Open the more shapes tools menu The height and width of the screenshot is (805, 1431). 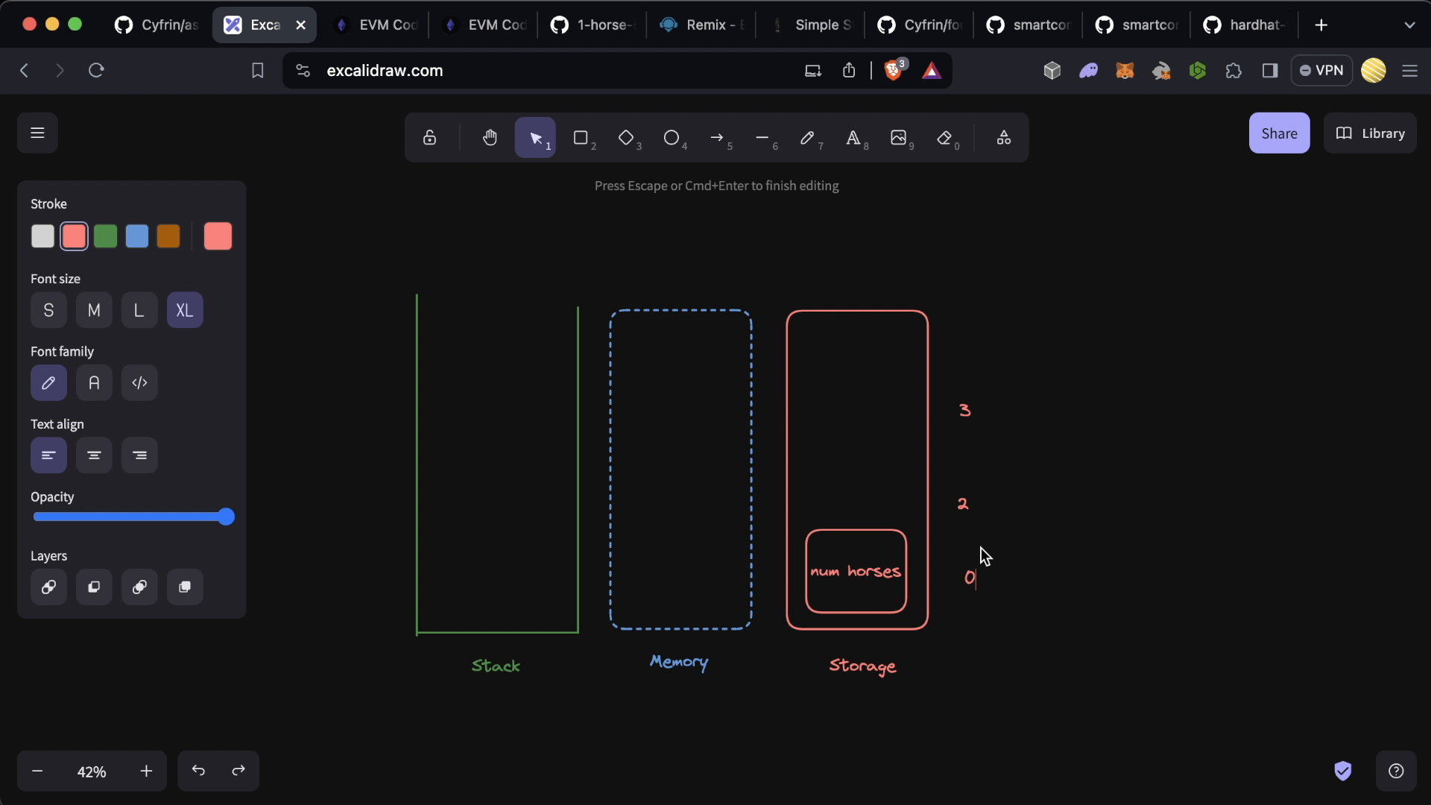(1003, 138)
